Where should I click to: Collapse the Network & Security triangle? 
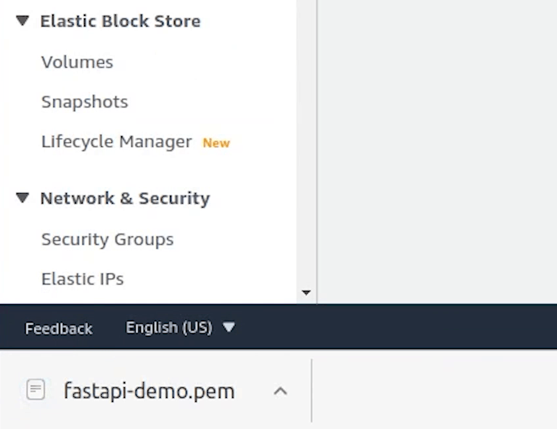(x=23, y=198)
